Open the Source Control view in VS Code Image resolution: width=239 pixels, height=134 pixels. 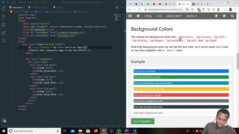(4, 16)
